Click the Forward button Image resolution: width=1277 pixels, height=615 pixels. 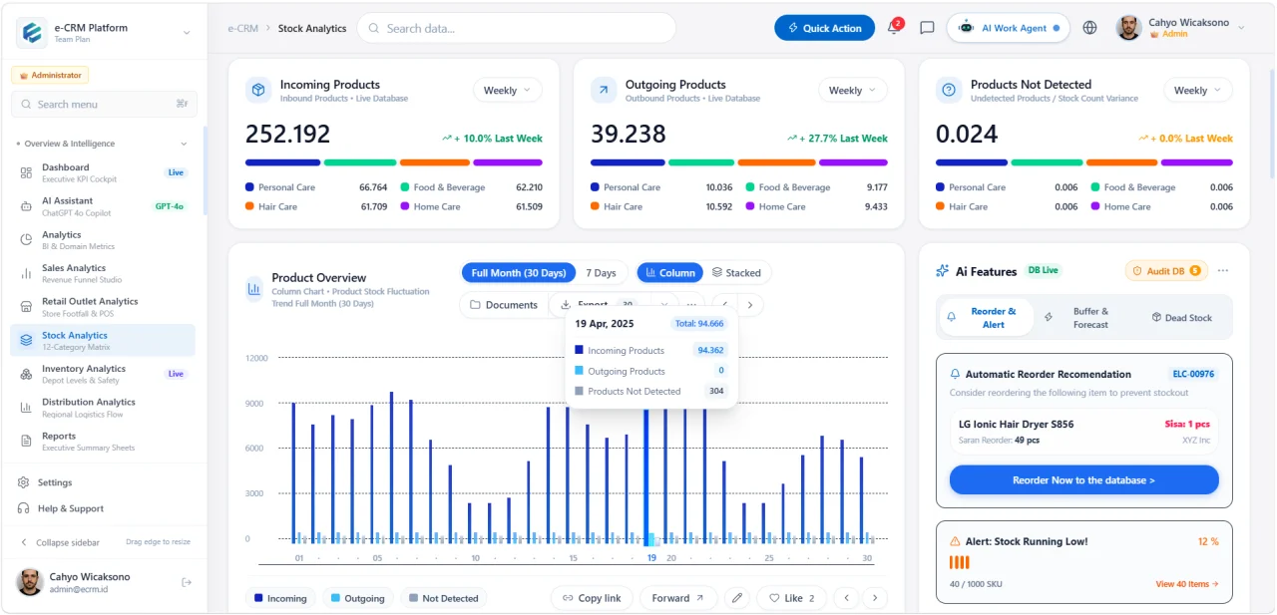point(677,598)
